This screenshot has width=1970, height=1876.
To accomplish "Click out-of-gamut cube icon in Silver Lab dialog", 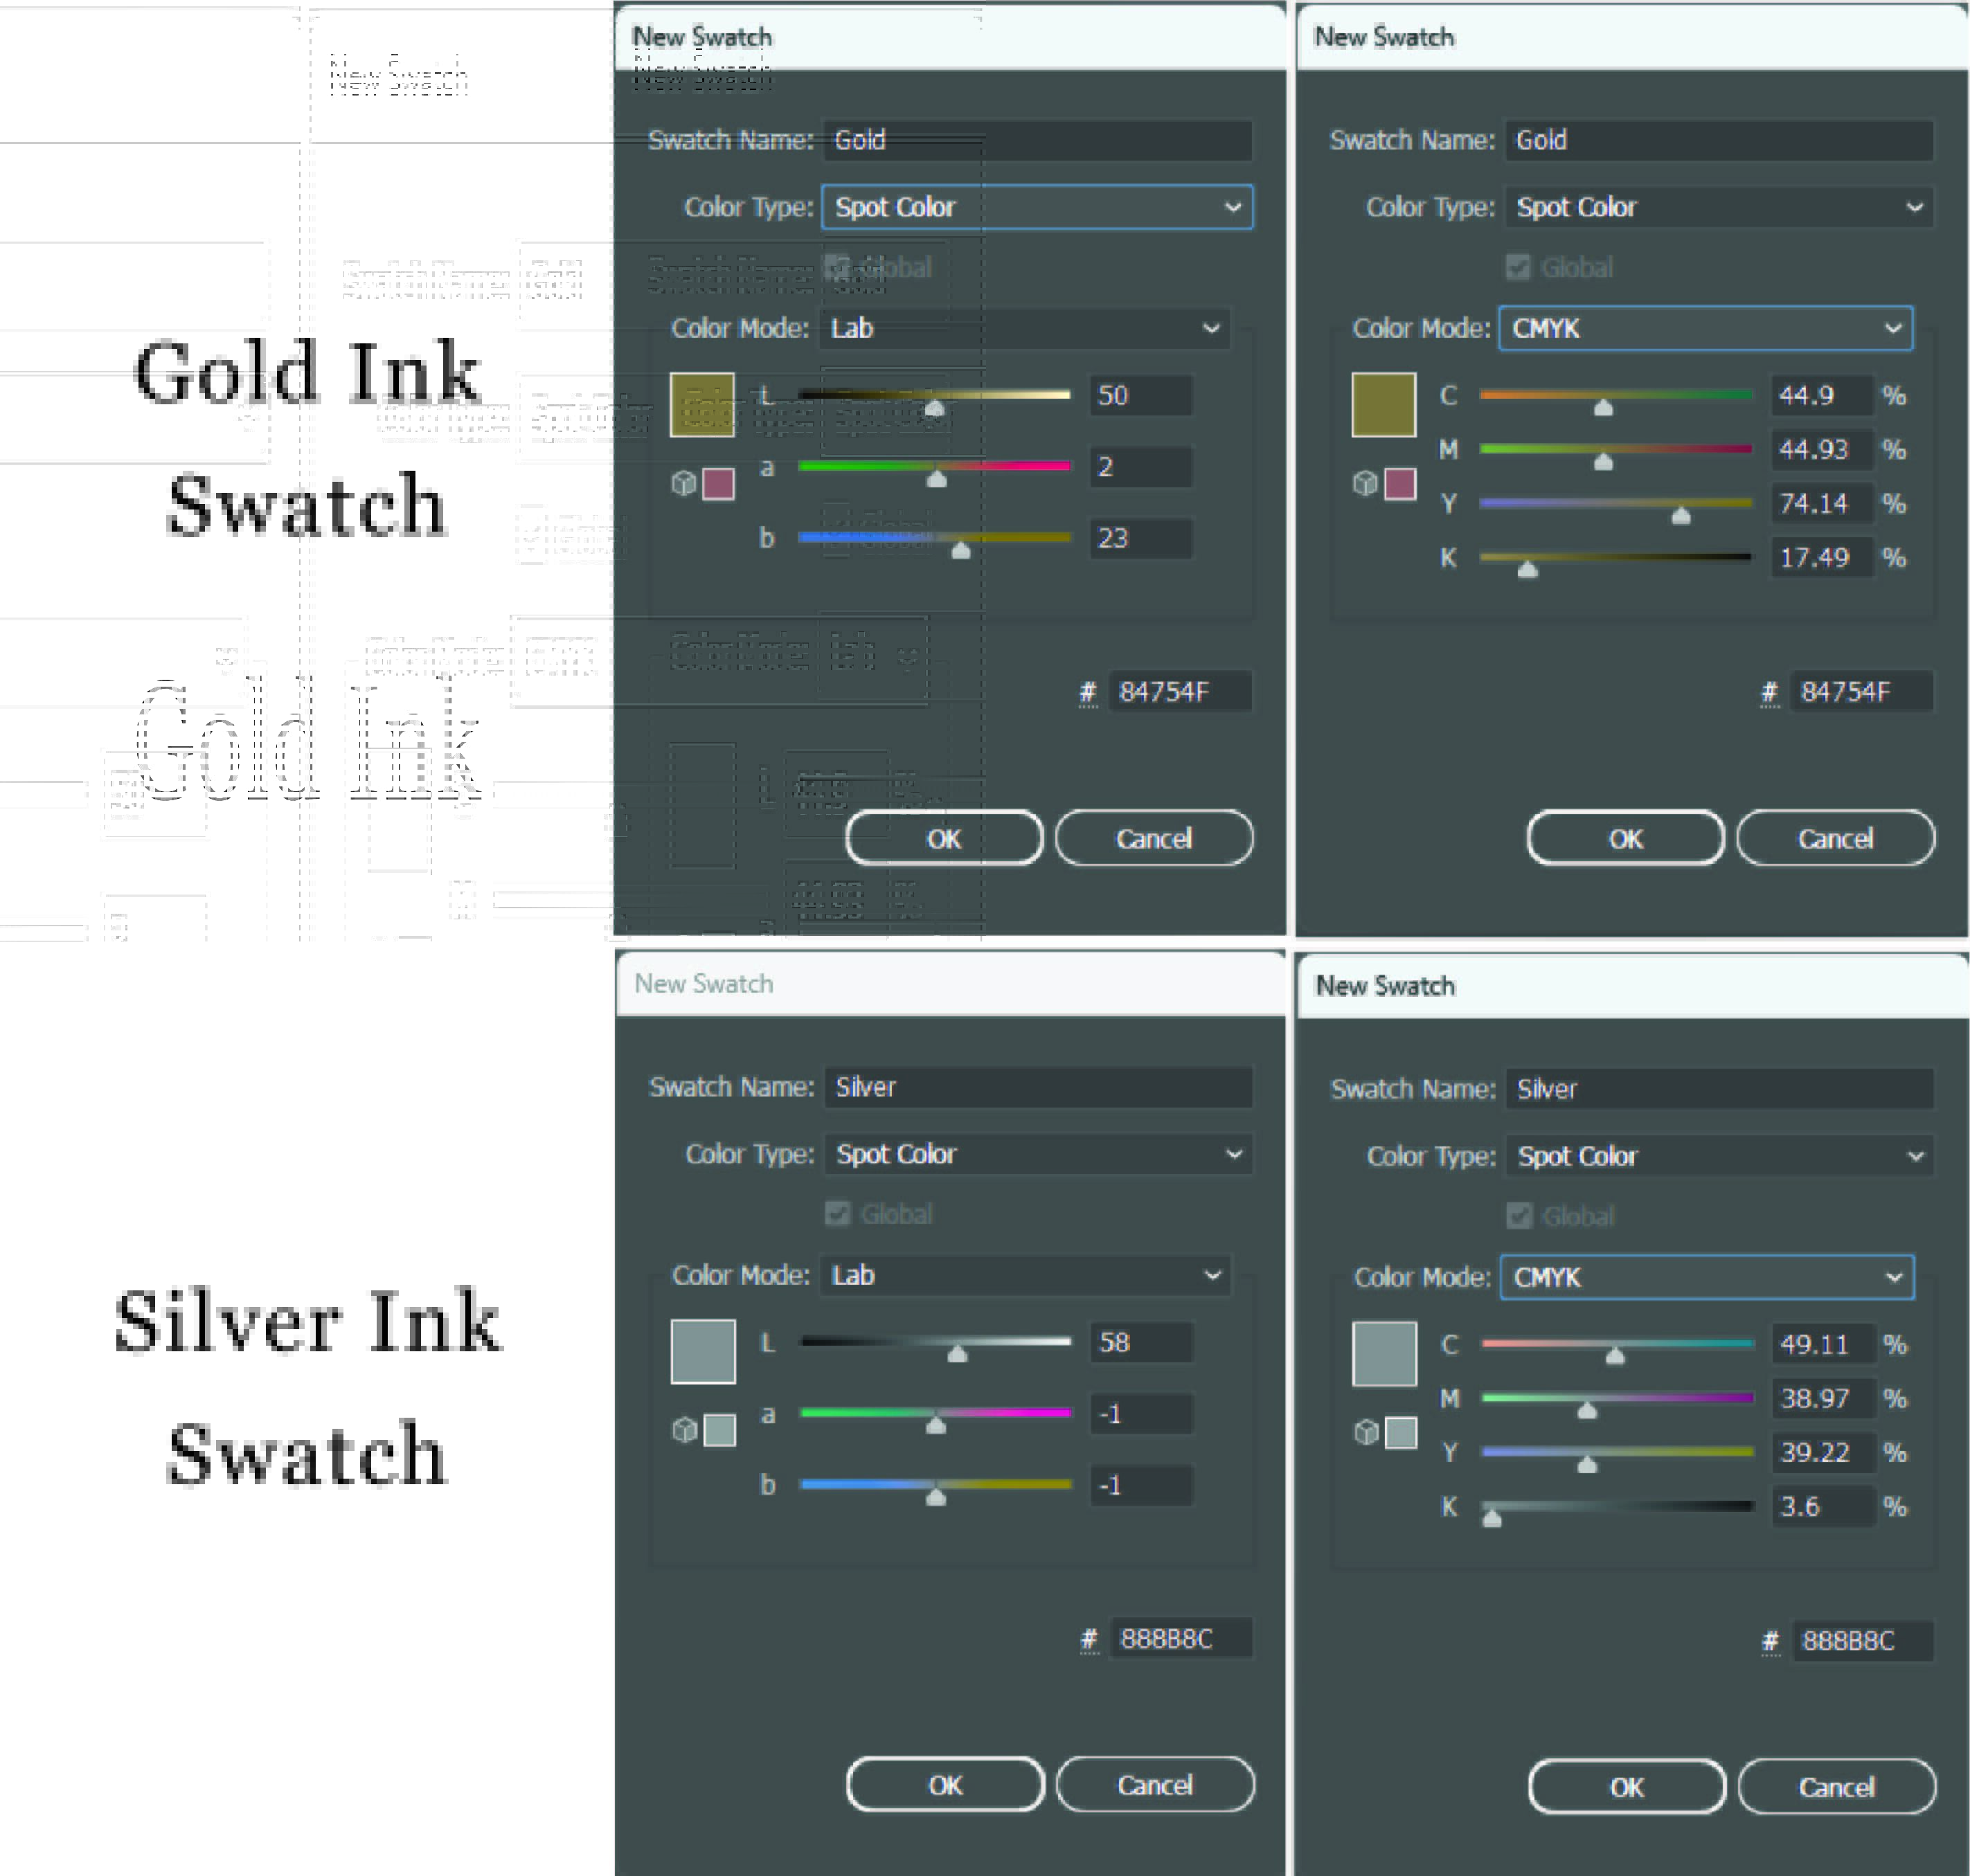I will (x=684, y=1430).
